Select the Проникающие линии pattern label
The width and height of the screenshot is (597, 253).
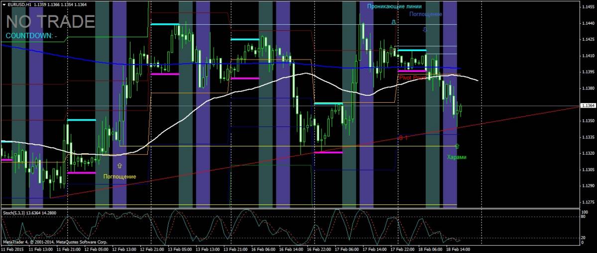[x=394, y=6]
